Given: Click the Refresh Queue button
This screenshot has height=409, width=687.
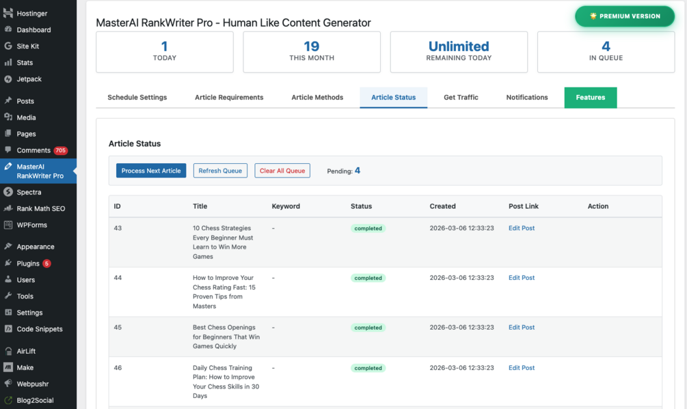Looking at the screenshot, I should tap(220, 171).
